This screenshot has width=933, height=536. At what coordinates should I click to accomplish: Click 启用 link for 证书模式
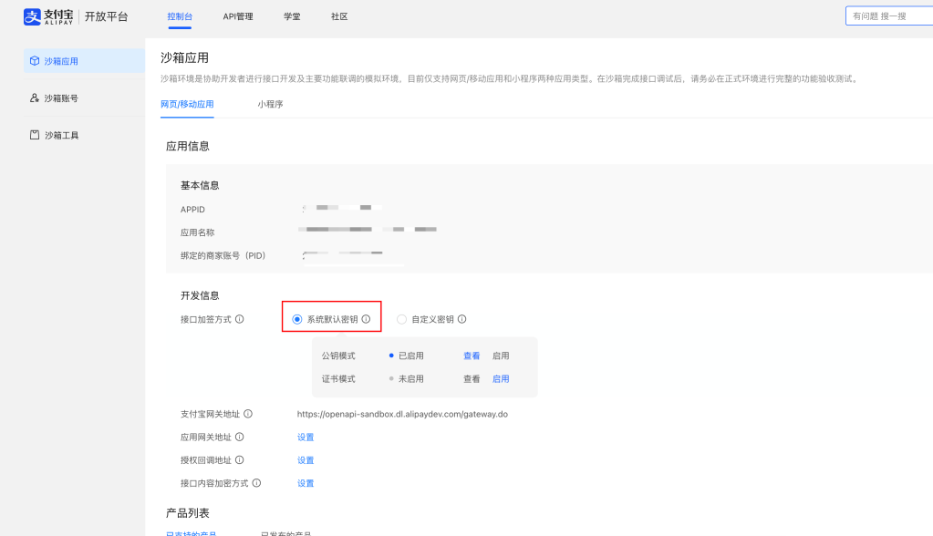click(501, 379)
